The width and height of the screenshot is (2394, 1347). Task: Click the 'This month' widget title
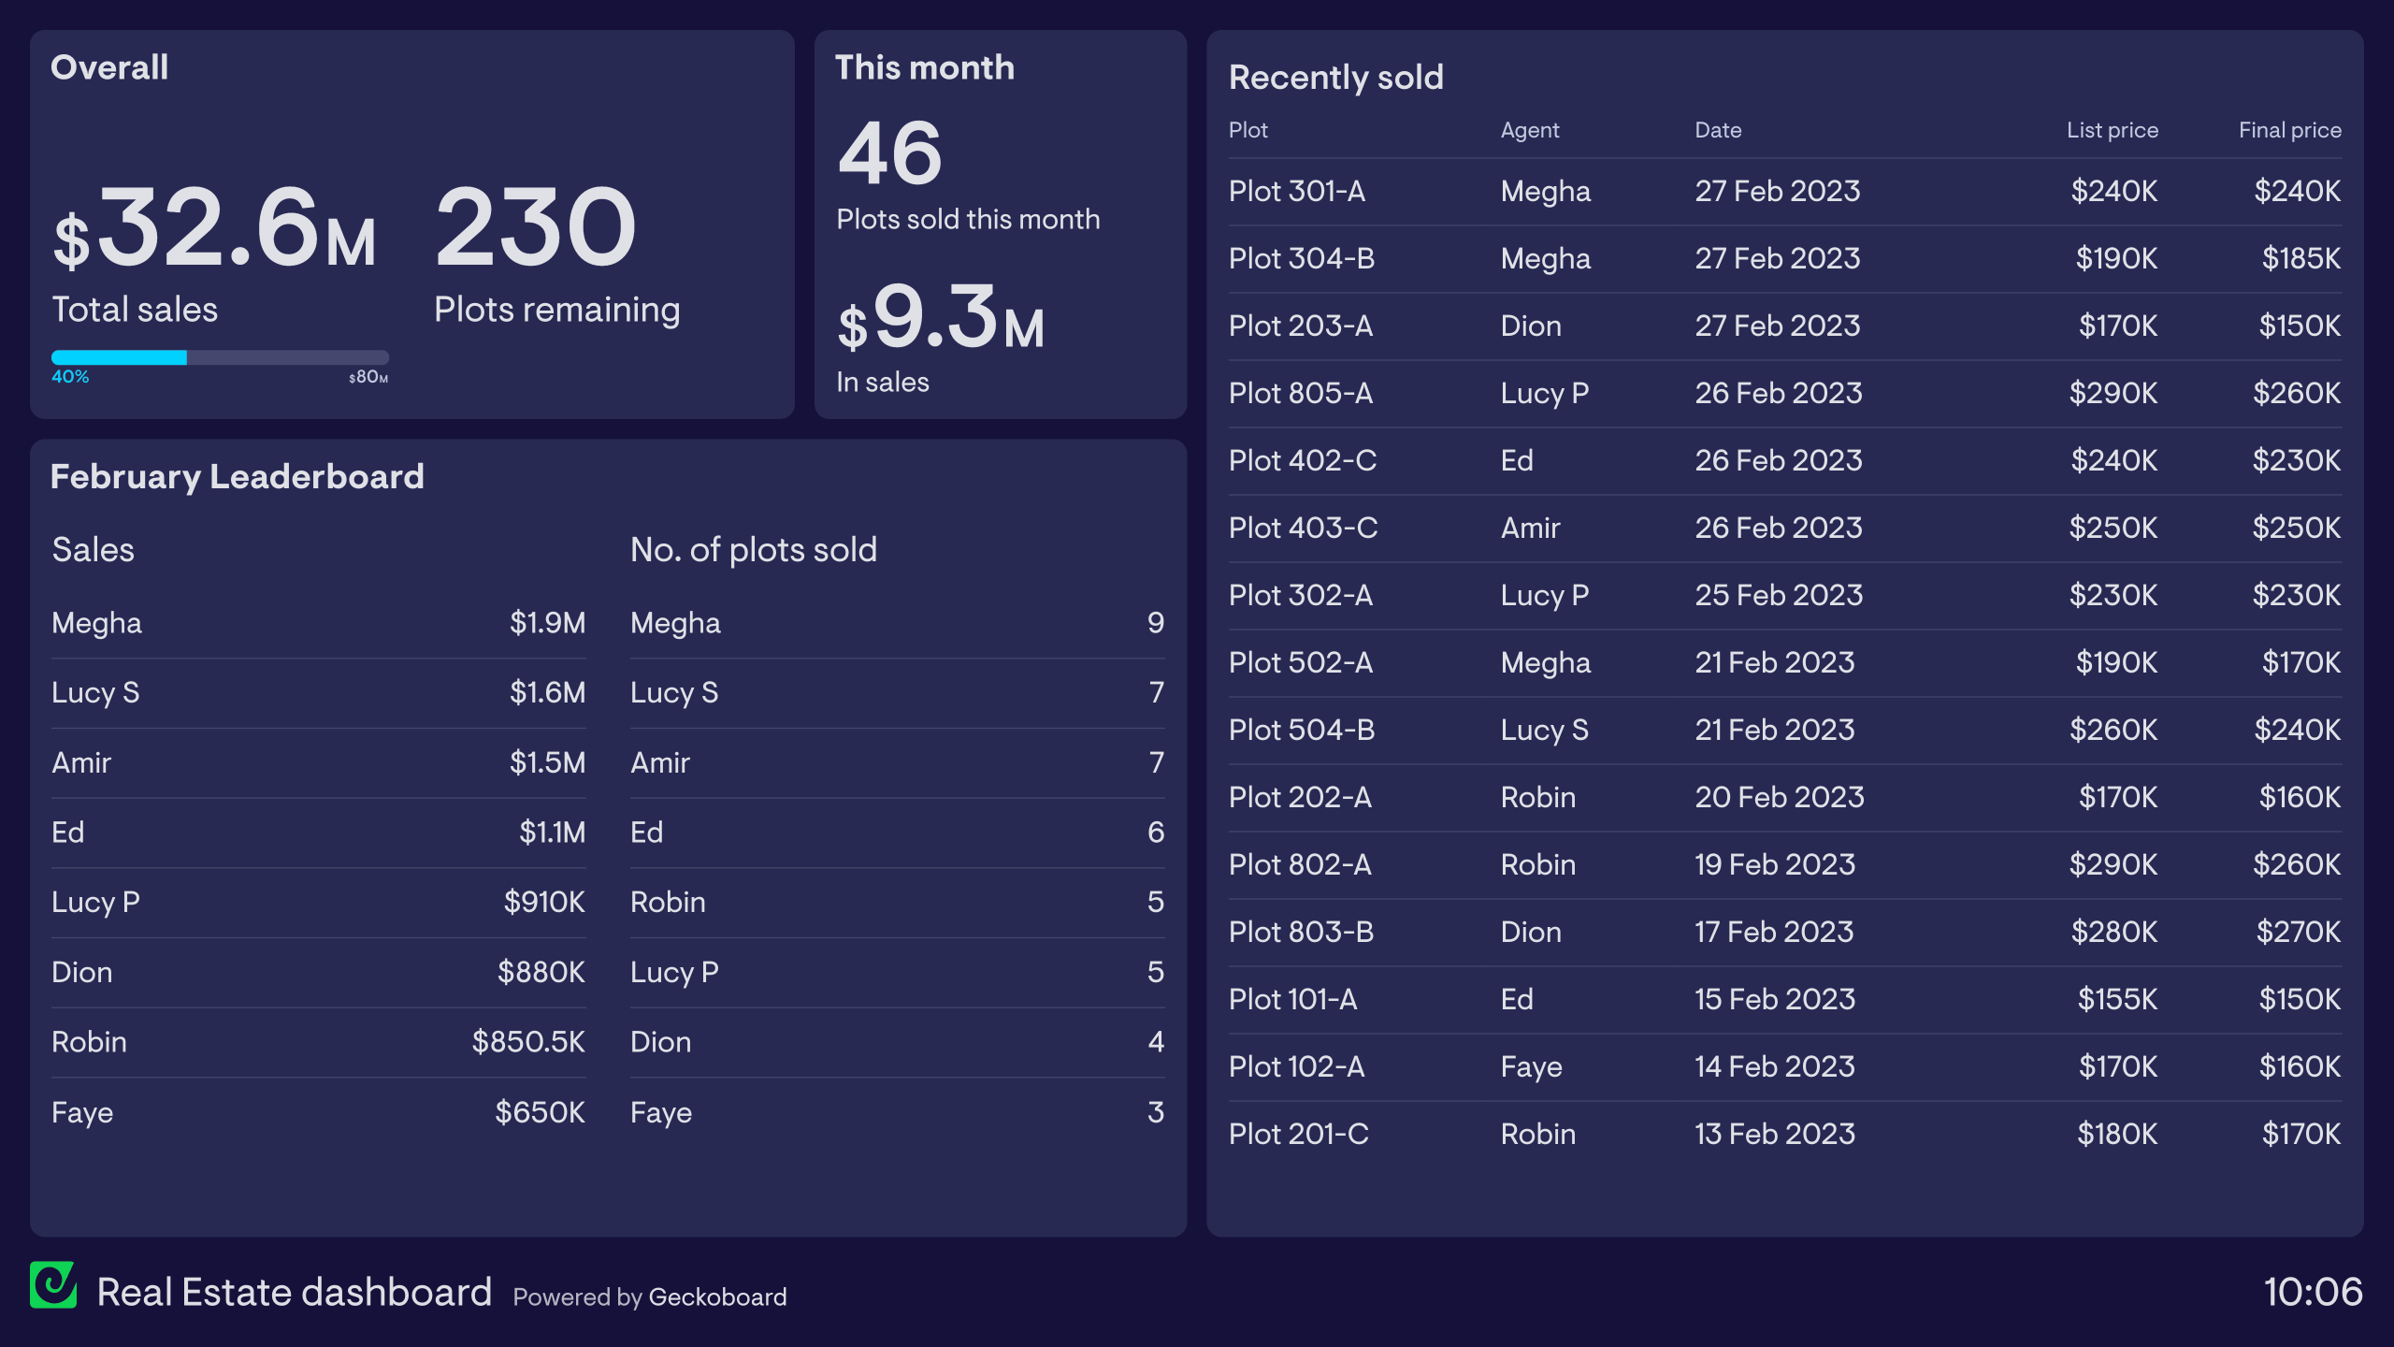pos(925,67)
